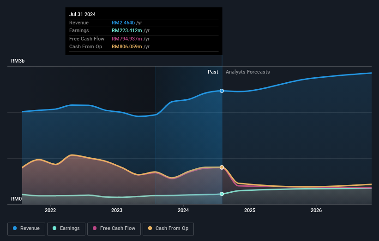Select the Cash From Op point marker
Image resolution: width=379 pixels, height=241 pixels.
pos(222,167)
